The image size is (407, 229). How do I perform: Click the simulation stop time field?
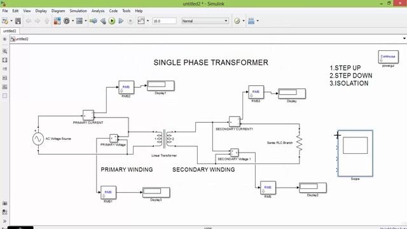pos(164,21)
